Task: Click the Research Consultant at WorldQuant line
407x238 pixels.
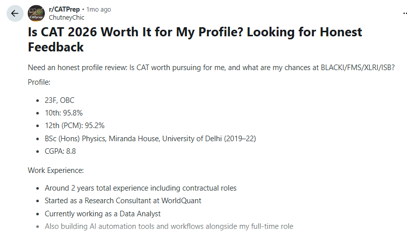Action: (x=123, y=201)
